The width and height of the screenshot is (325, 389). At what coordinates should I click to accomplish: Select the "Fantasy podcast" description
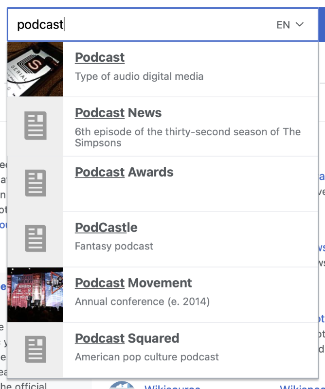pyautogui.click(x=114, y=246)
